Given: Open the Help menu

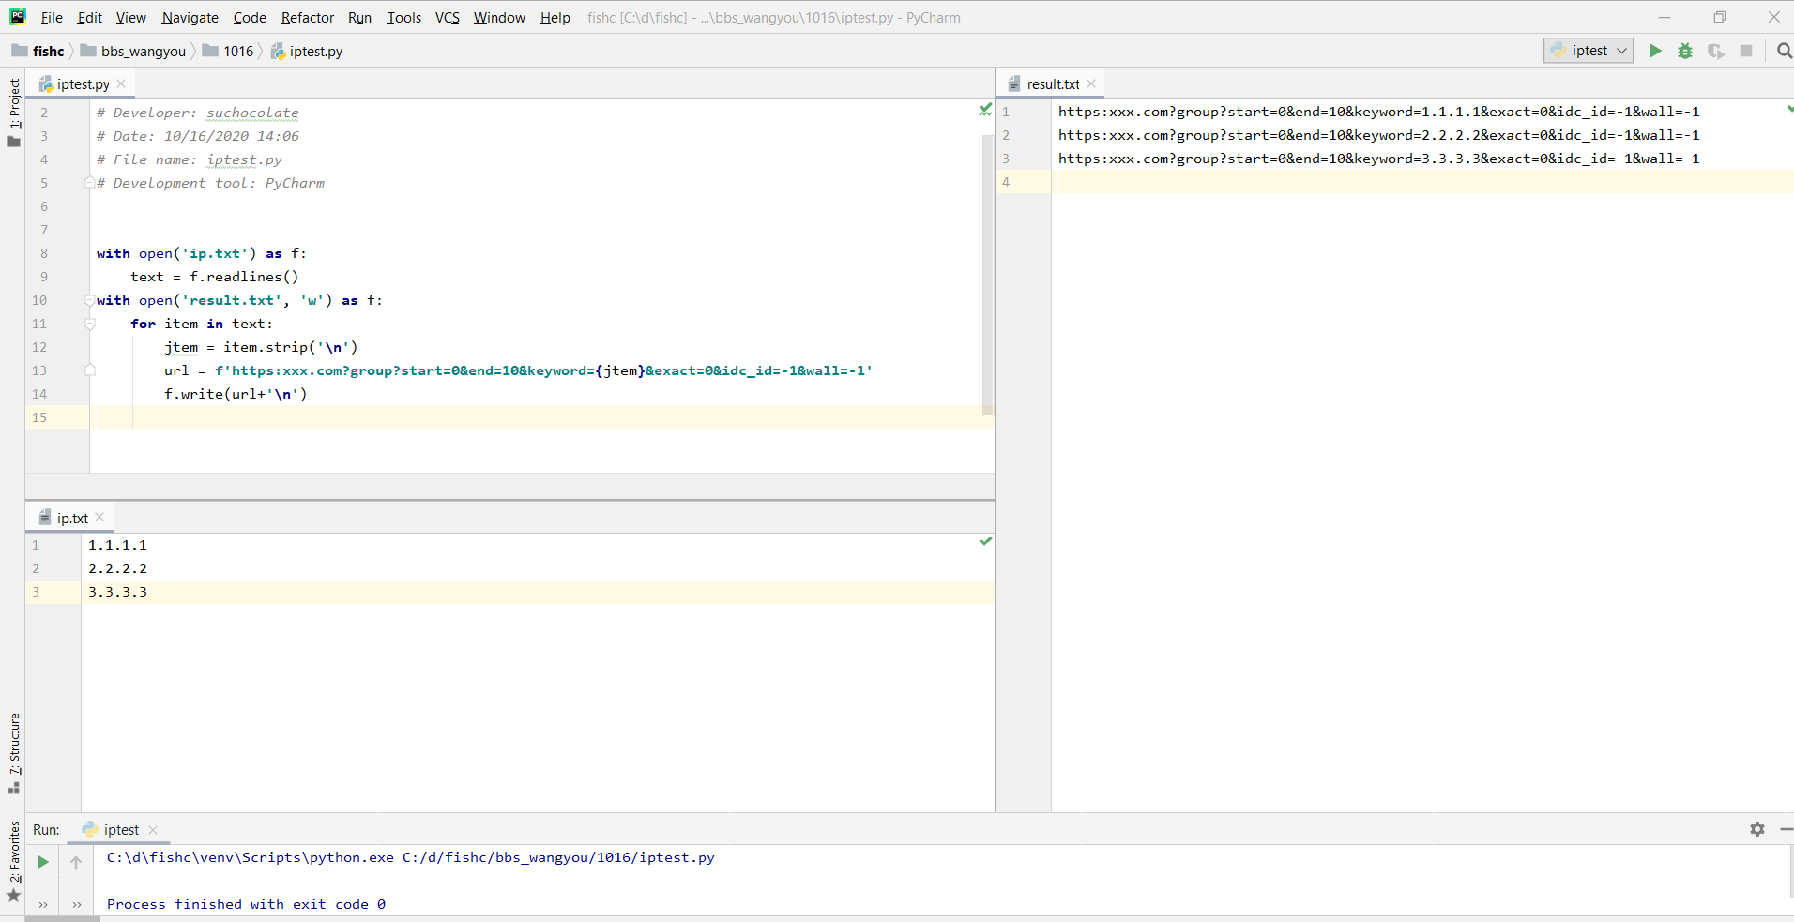Looking at the screenshot, I should point(555,18).
